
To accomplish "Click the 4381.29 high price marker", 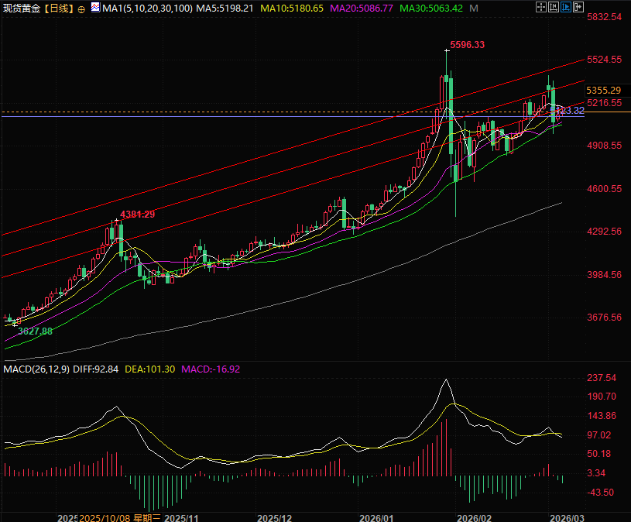I will pyautogui.click(x=138, y=215).
